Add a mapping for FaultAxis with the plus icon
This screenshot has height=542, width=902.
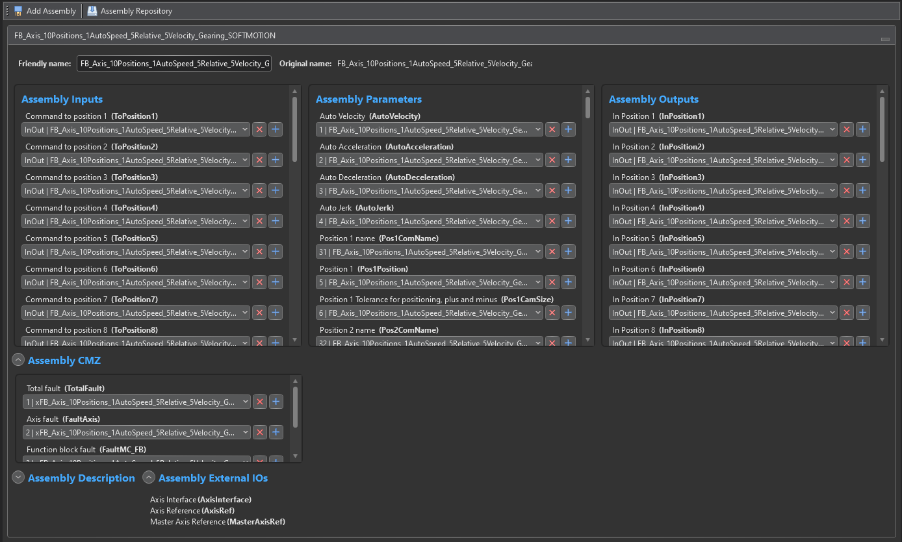point(276,432)
